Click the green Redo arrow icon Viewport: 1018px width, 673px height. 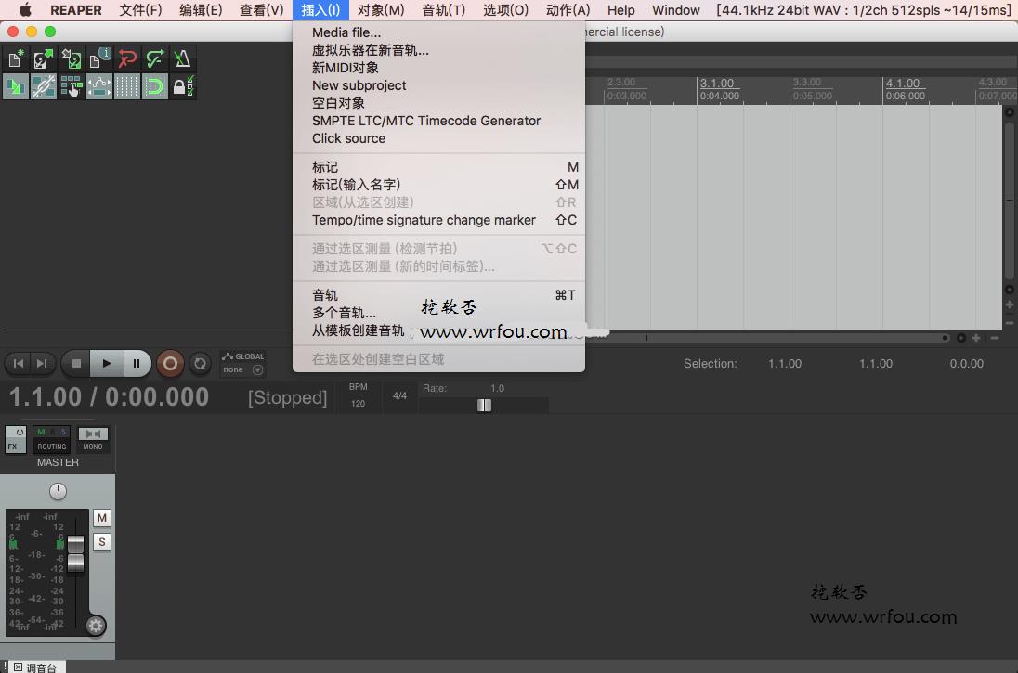[x=155, y=59]
